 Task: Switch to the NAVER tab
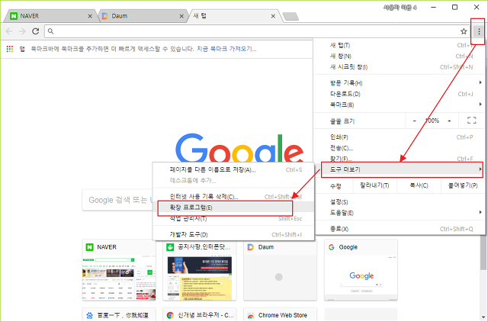click(x=50, y=16)
